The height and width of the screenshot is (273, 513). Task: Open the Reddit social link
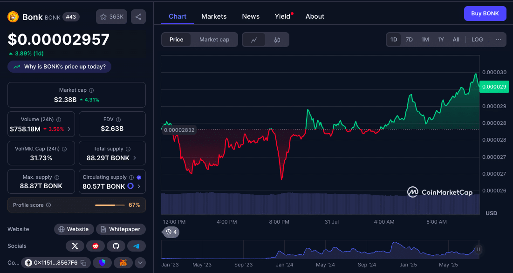[x=96, y=246]
